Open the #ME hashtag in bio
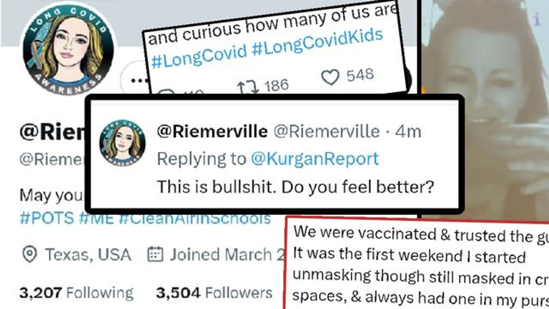 (x=96, y=218)
